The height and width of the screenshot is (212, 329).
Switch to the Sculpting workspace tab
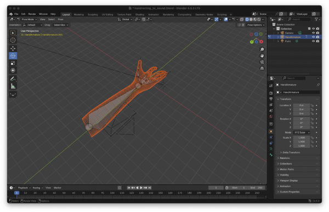click(93, 14)
